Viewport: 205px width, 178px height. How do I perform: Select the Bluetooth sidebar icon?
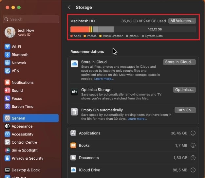[7, 55]
